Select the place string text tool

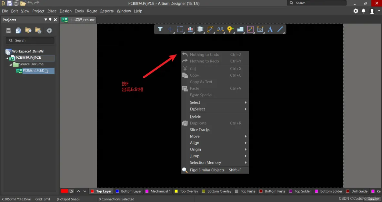click(x=270, y=29)
